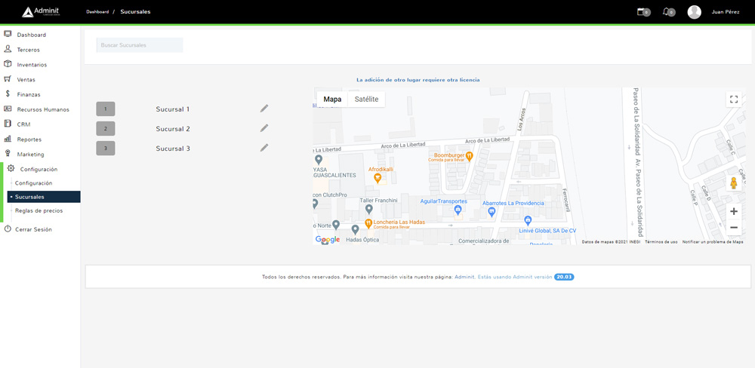Go to Ventas in the sidebar
Viewport: 755px width, 368px height.
26,80
